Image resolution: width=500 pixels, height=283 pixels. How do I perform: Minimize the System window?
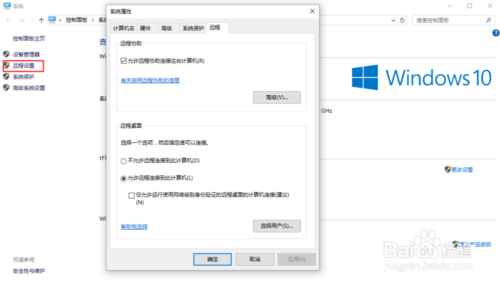(x=449, y=5)
